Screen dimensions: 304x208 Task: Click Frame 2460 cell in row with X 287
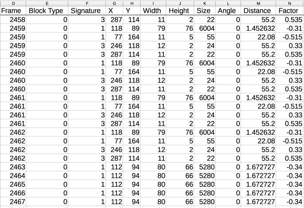pyautogui.click(x=13, y=89)
